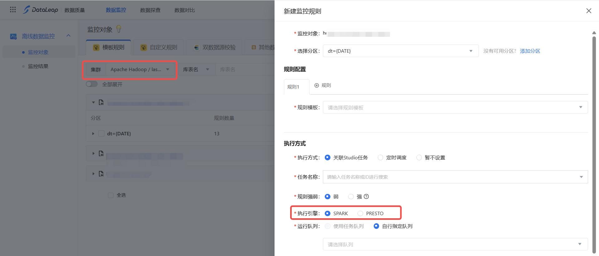Click the 自定义规则 tab icon
This screenshot has height=256, width=599.
coord(144,47)
